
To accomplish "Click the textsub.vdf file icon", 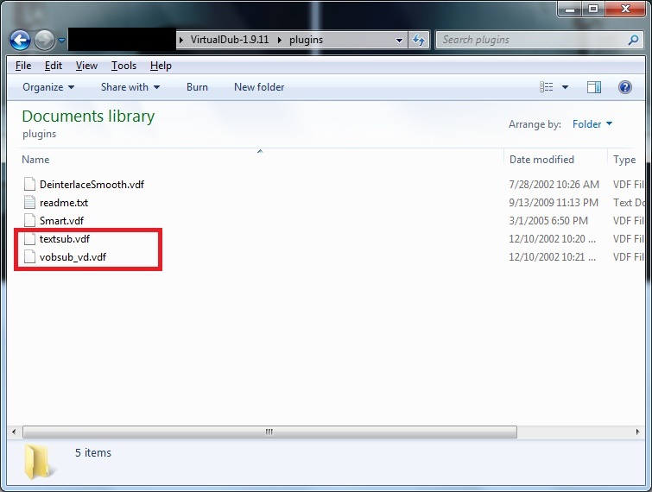I will 29,238.
